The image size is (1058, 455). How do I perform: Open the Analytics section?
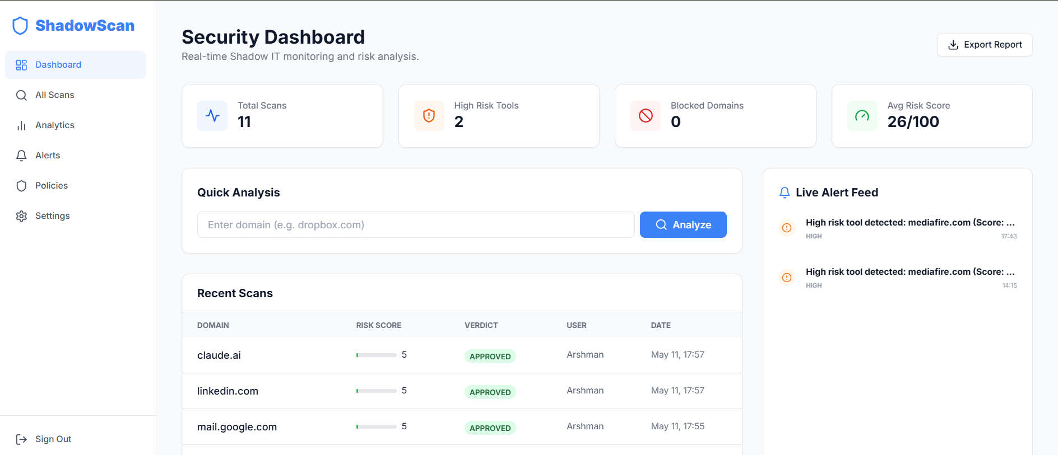click(75, 125)
